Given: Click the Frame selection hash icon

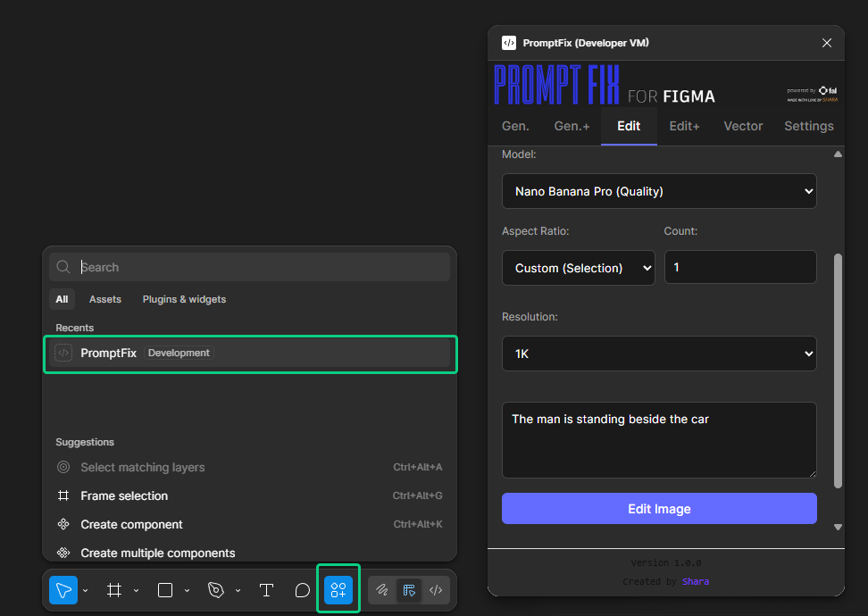Looking at the screenshot, I should tap(63, 495).
